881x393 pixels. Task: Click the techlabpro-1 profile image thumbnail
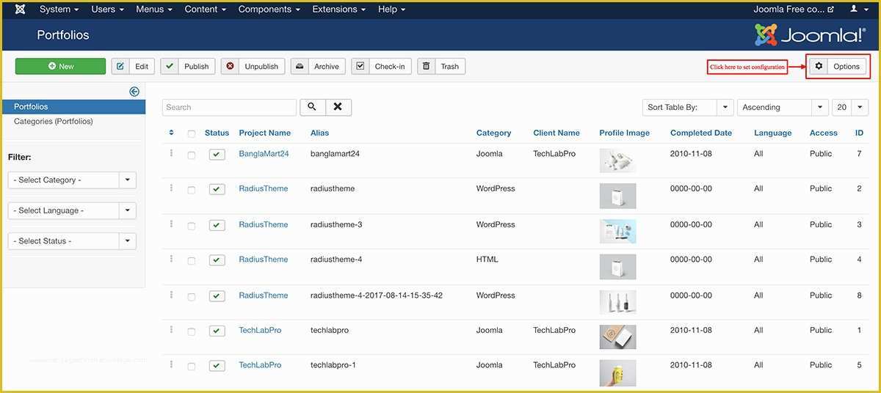pos(617,372)
